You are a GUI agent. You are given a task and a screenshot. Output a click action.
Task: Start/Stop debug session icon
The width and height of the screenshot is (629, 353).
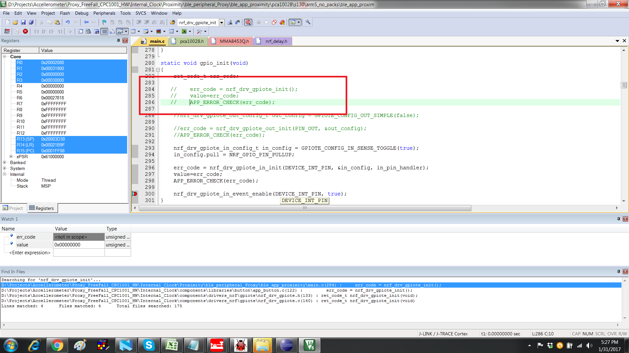tap(248, 22)
